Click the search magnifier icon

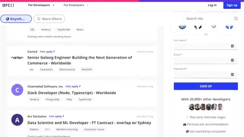tap(236, 19)
